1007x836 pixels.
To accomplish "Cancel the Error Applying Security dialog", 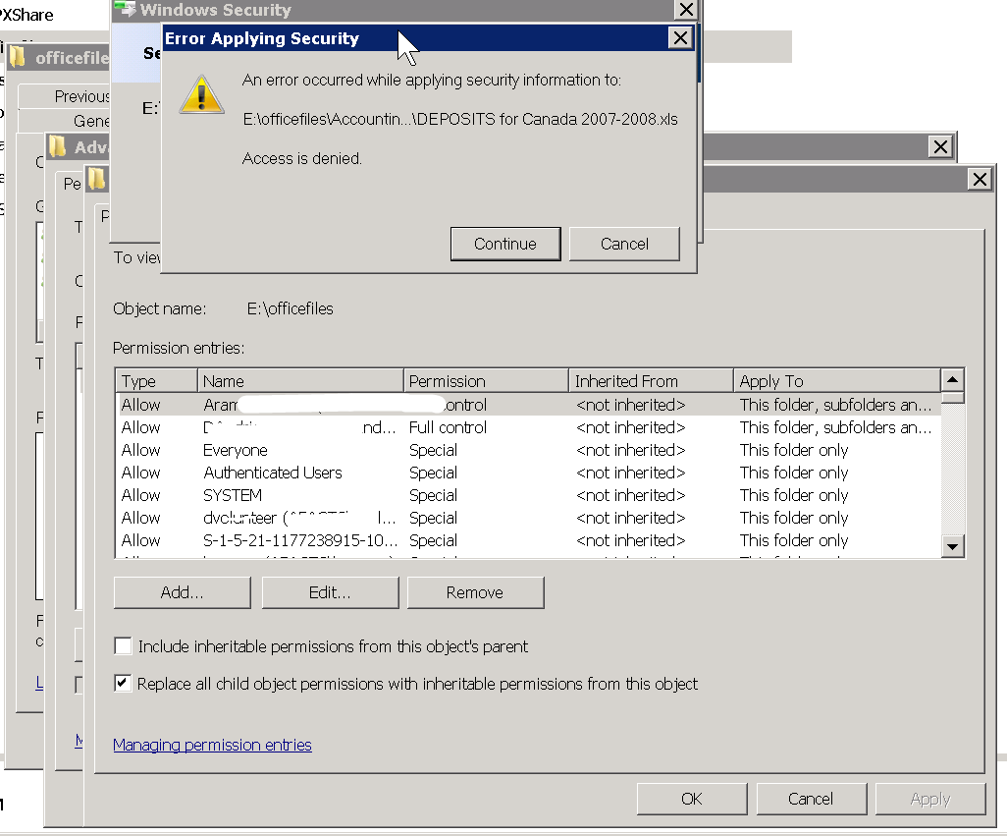I will tap(624, 245).
